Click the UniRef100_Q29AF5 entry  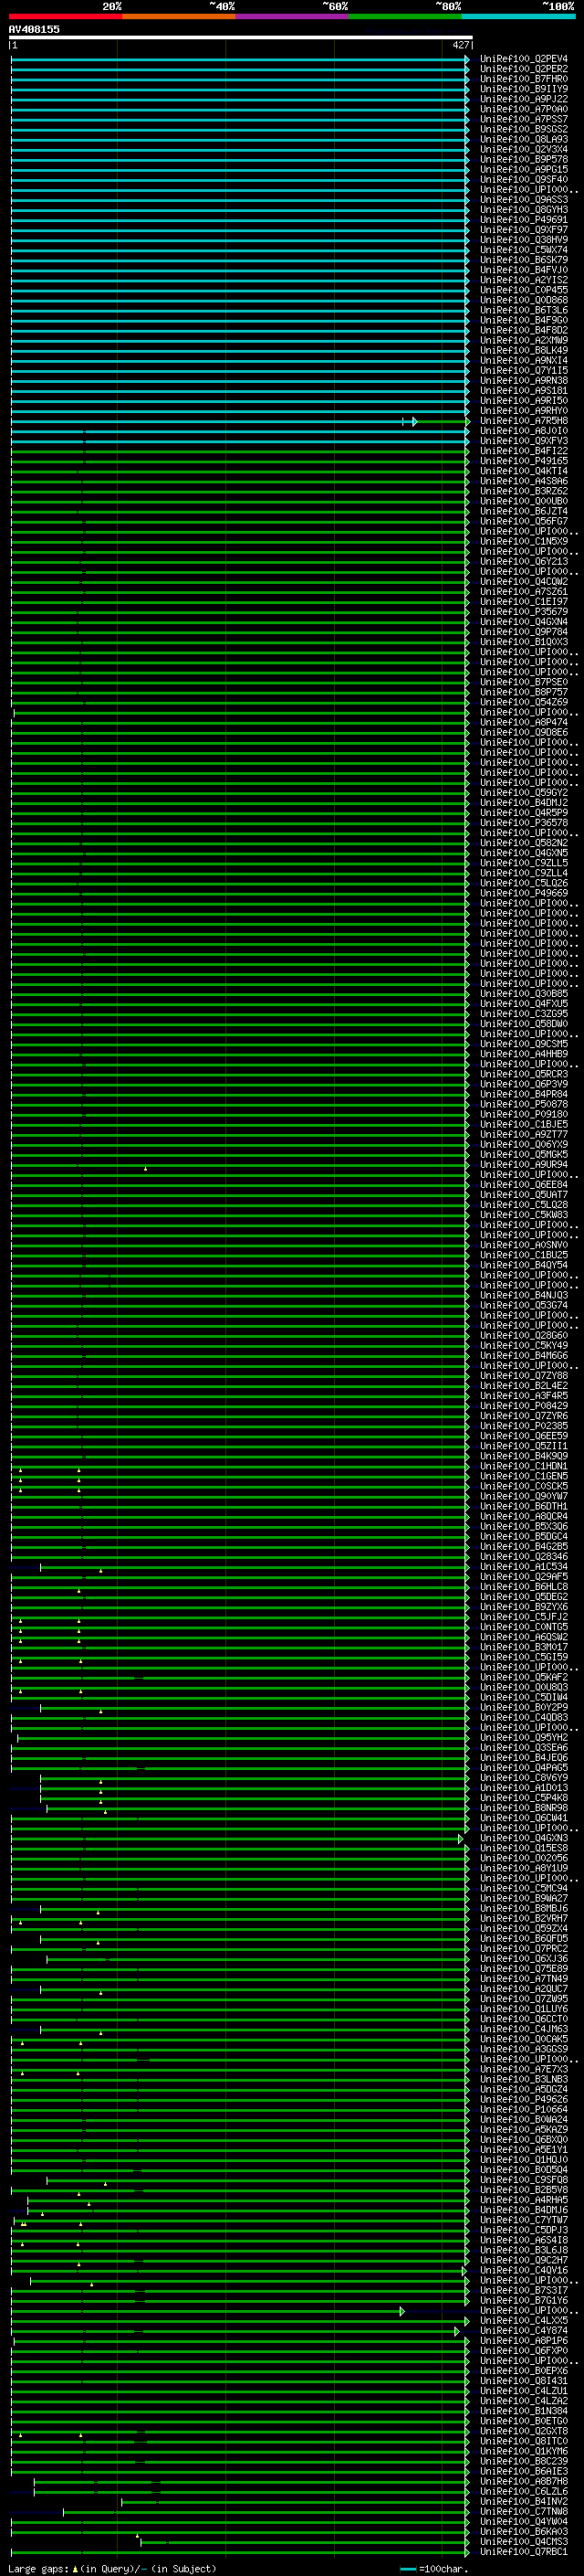point(523,1577)
